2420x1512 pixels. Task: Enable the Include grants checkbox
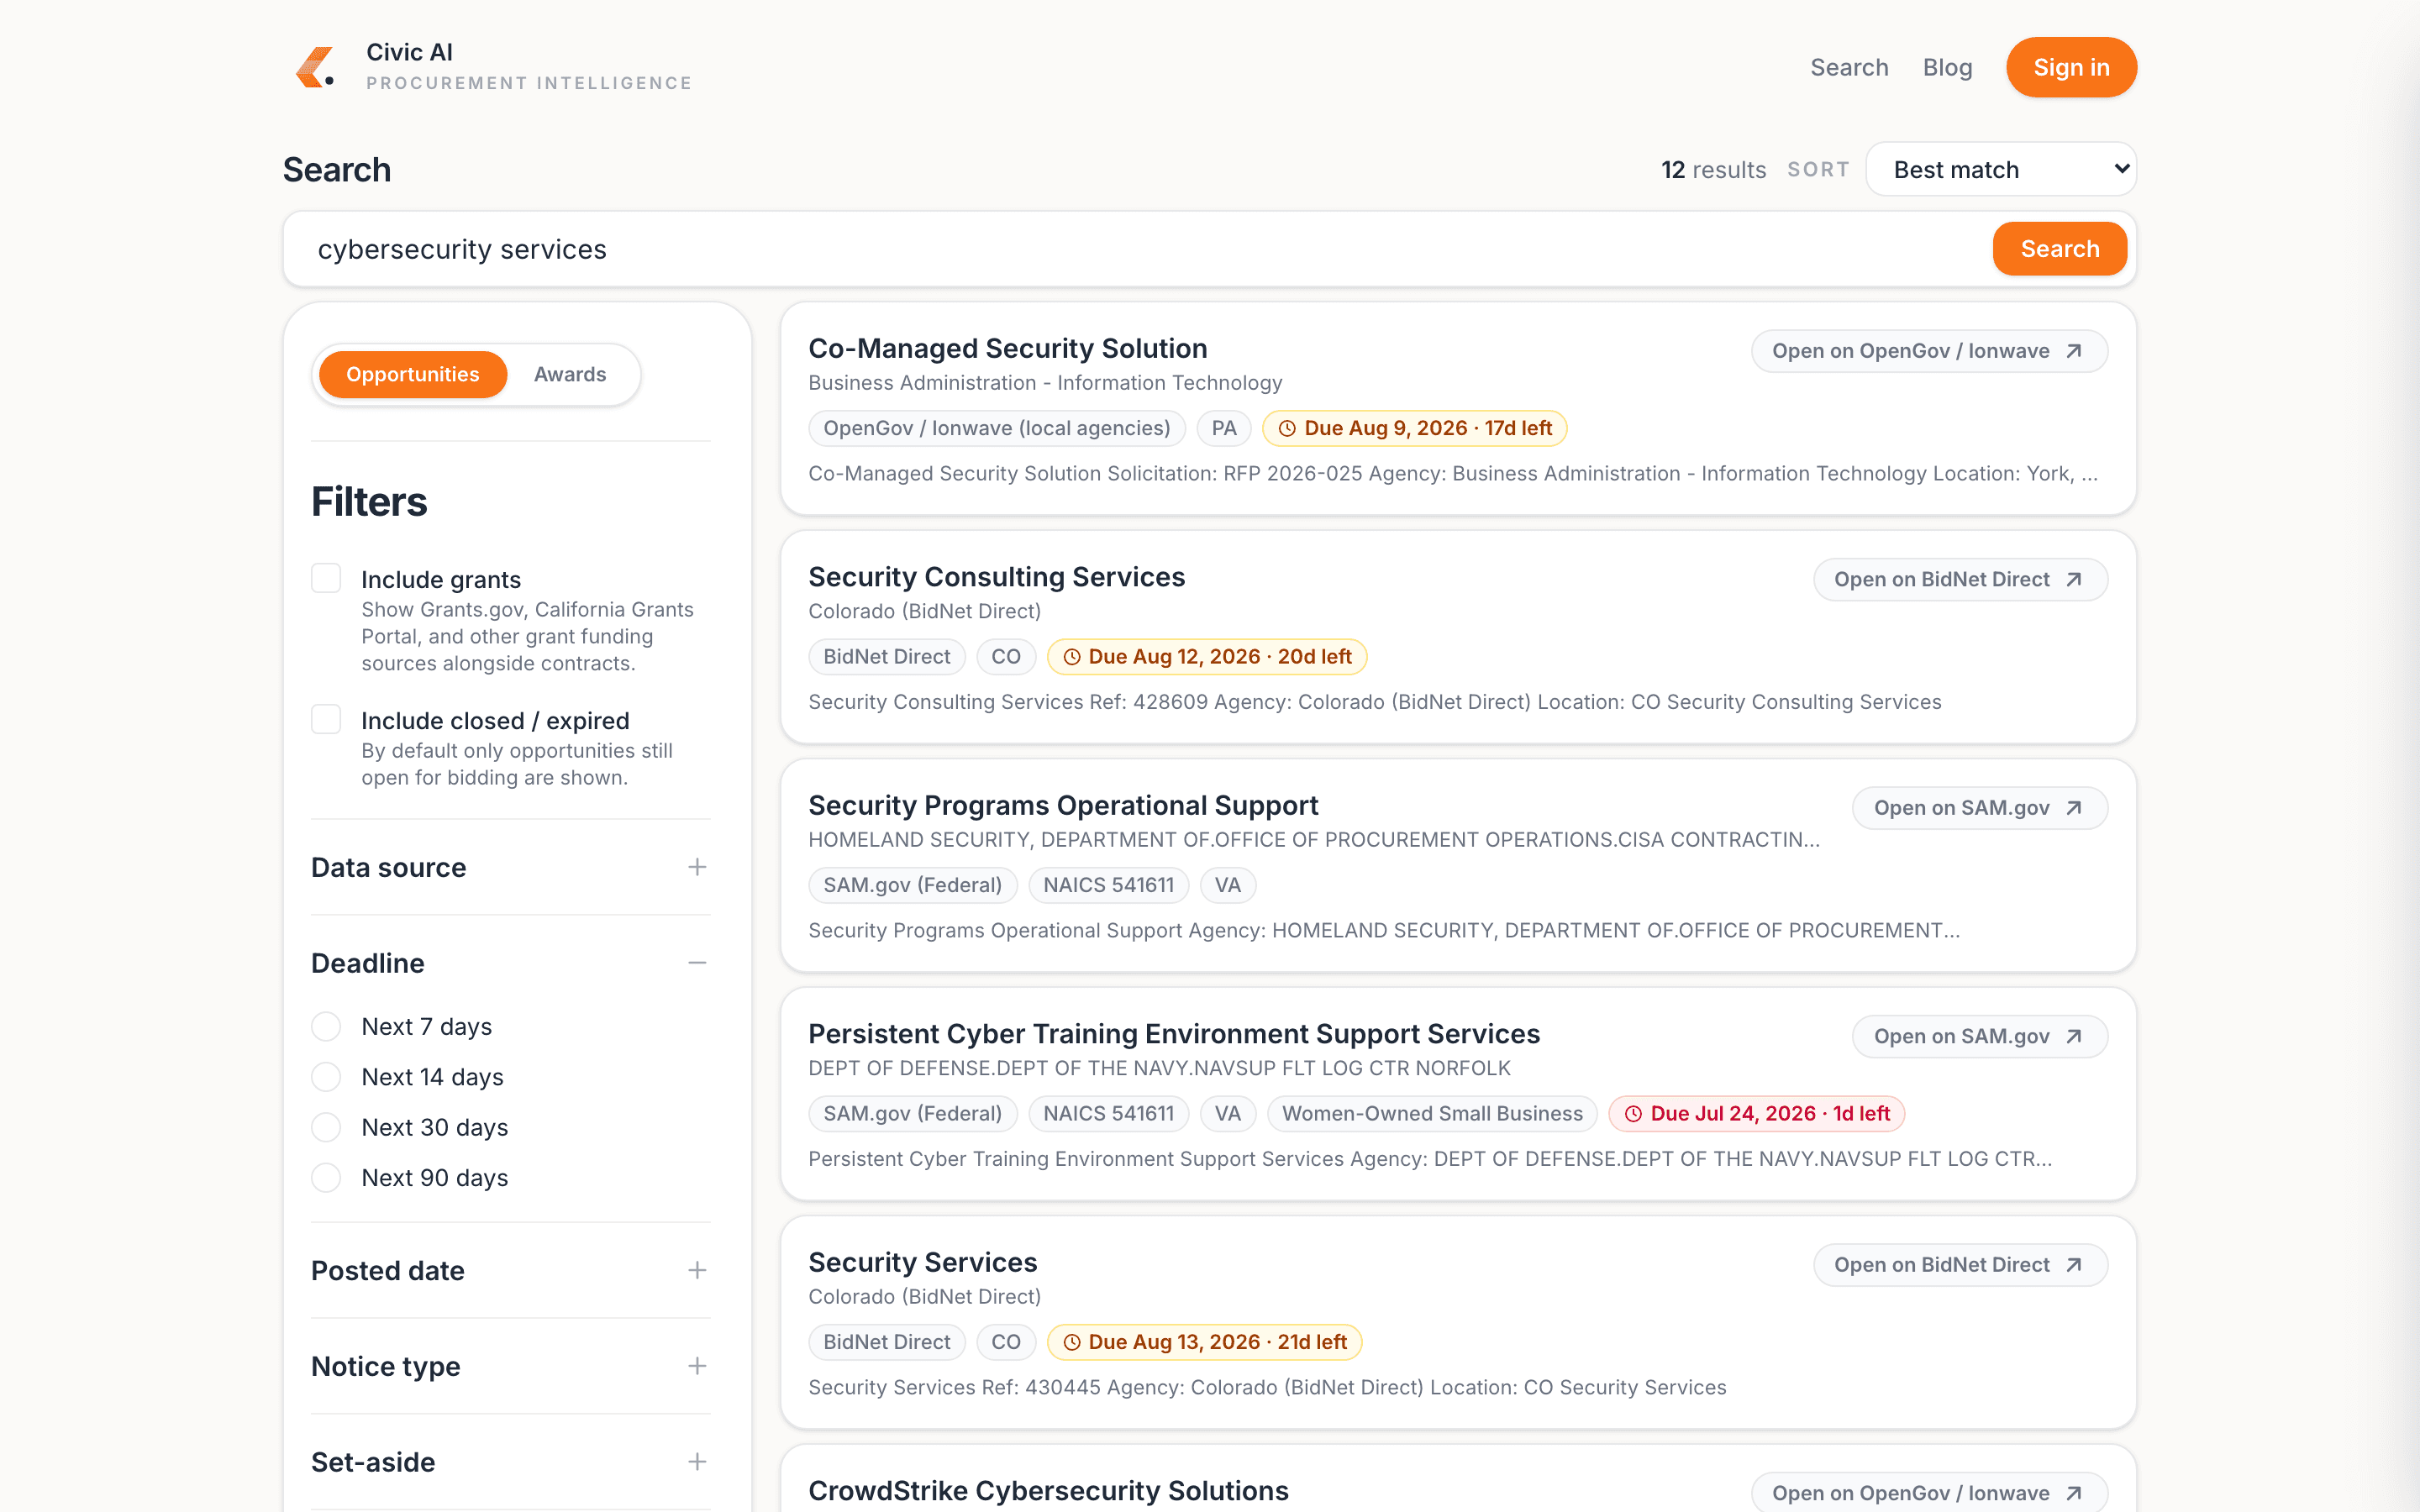326,578
